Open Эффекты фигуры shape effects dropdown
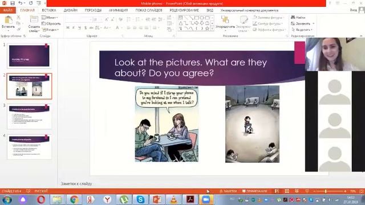The width and height of the screenshot is (365, 205). [x=269, y=30]
